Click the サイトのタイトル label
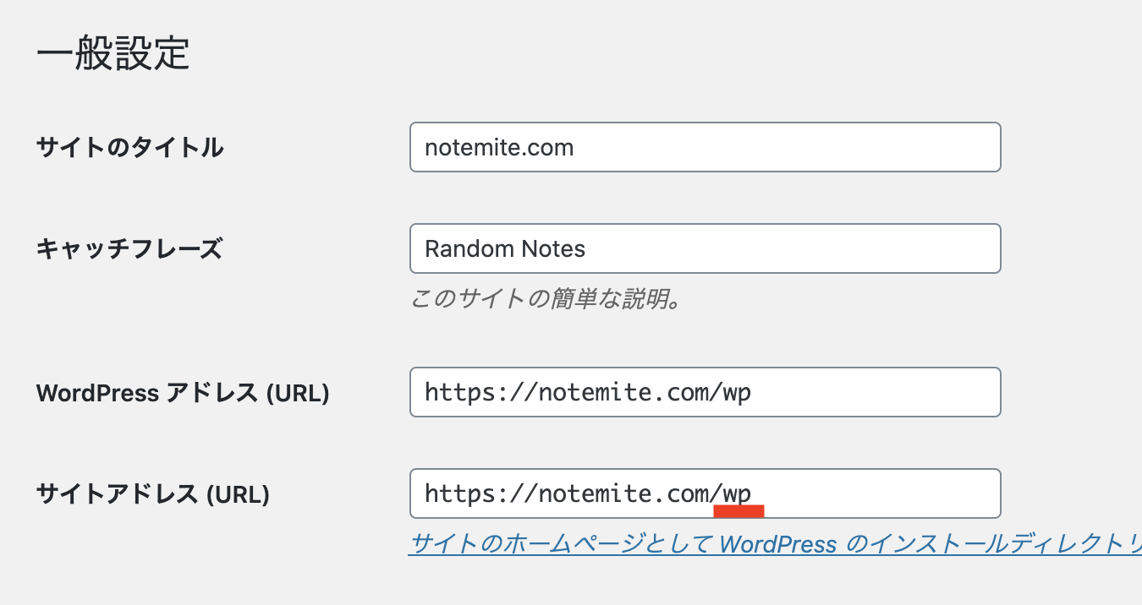 pyautogui.click(x=130, y=148)
